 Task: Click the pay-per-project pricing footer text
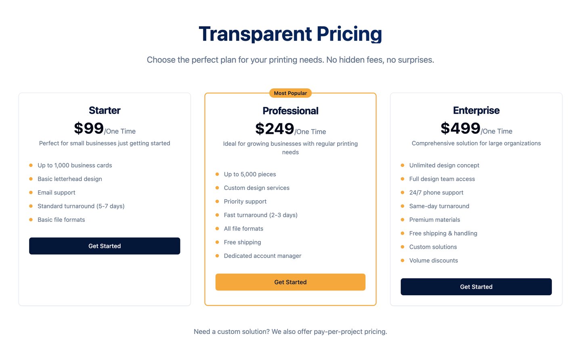290,332
